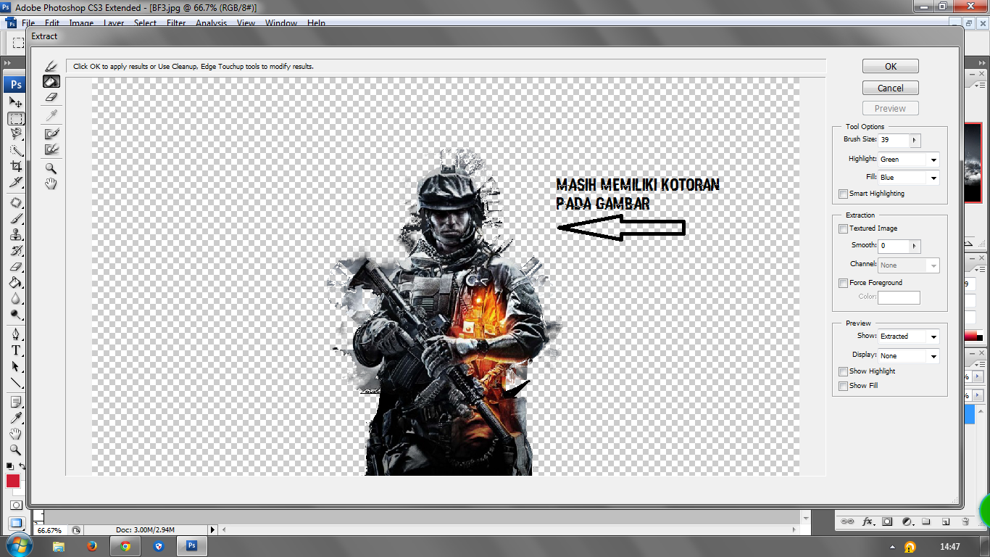Choose the Extract dialog's Eraser tool
Screen dimensions: 990x557
coord(51,97)
